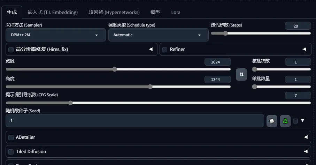Tick the extra seed checkbox

click(x=295, y=121)
